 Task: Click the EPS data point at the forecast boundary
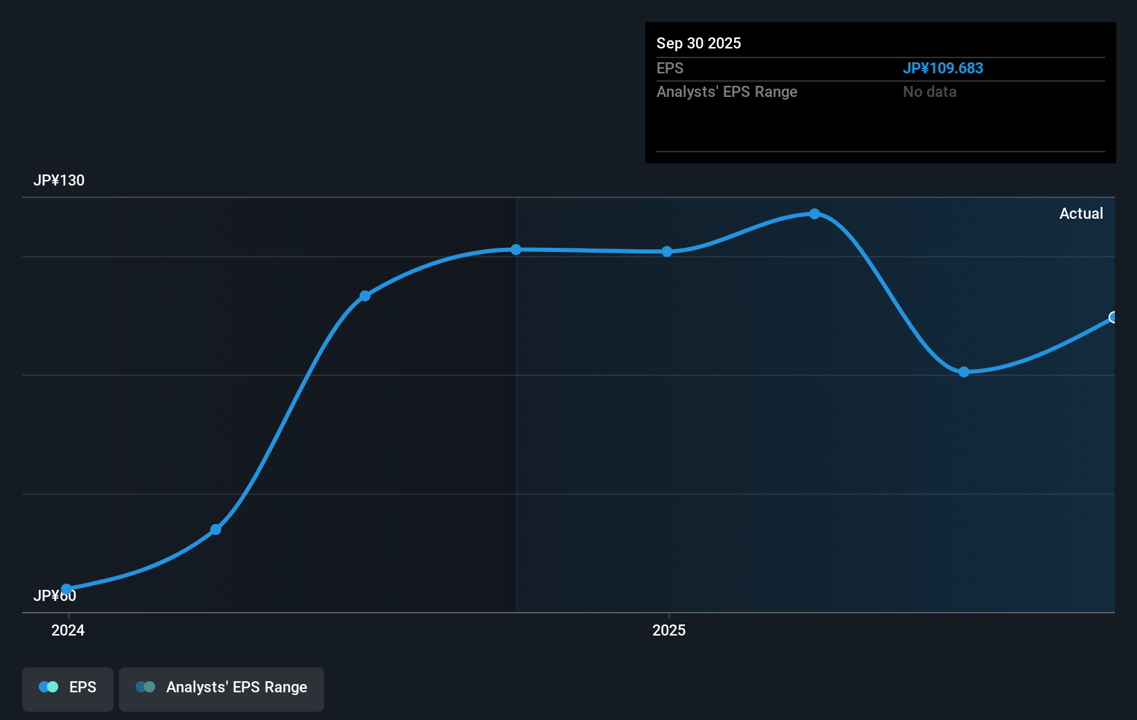pyautogui.click(x=516, y=250)
